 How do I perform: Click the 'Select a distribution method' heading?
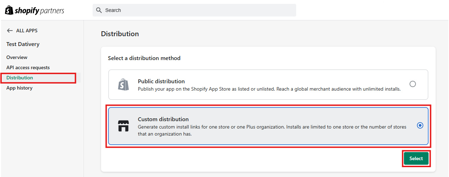click(x=144, y=58)
